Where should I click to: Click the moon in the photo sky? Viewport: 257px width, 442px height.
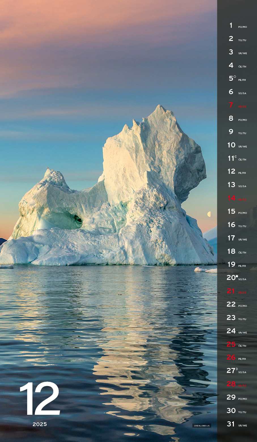click(x=209, y=214)
